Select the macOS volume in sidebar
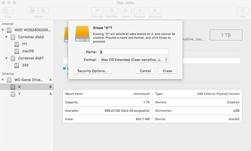The width and height of the screenshot is (251, 151). [28, 51]
